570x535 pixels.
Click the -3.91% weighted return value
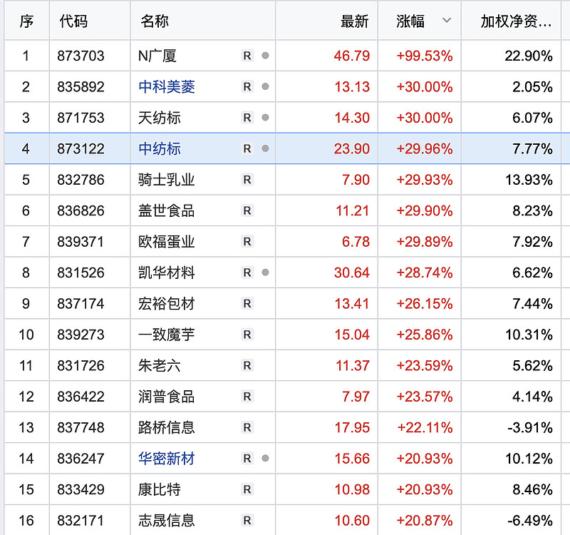530,427
